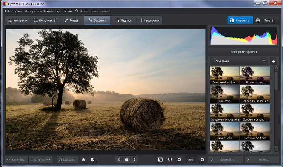This screenshot has width=283, height=167.
Task: Zoom in with the plus icon
Action: pos(202,159)
